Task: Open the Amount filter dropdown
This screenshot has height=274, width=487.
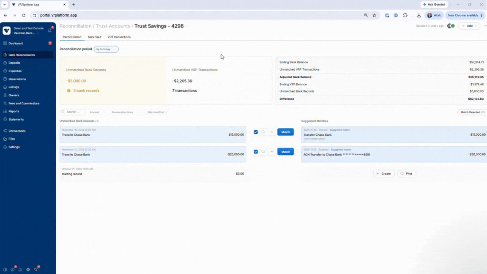Action: (97, 112)
